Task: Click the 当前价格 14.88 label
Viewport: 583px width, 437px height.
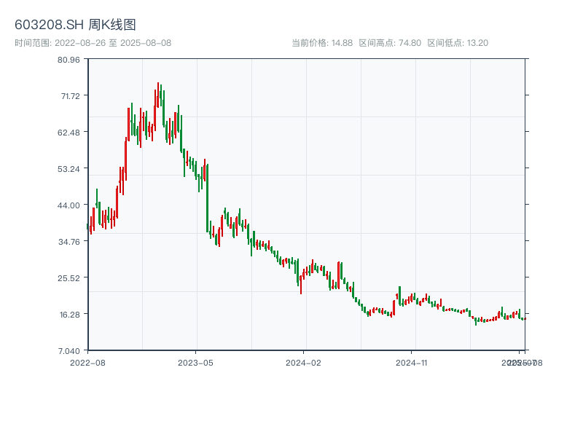Action: click(321, 43)
